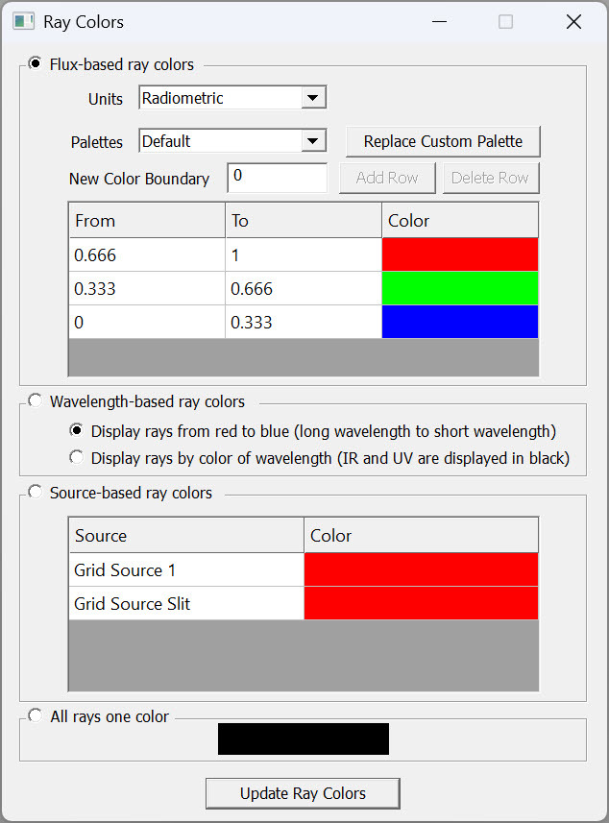Click the Ray Colors window title icon
Image resolution: width=609 pixels, height=823 pixels.
tap(24, 22)
